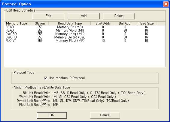Toggle Use Modbus IP Protocol checkbox

pyautogui.click(x=46, y=78)
